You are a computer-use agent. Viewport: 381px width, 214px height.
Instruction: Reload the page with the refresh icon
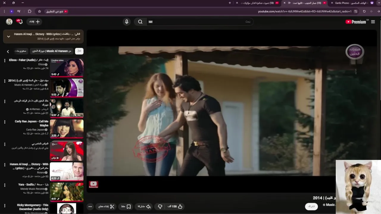(364, 11)
